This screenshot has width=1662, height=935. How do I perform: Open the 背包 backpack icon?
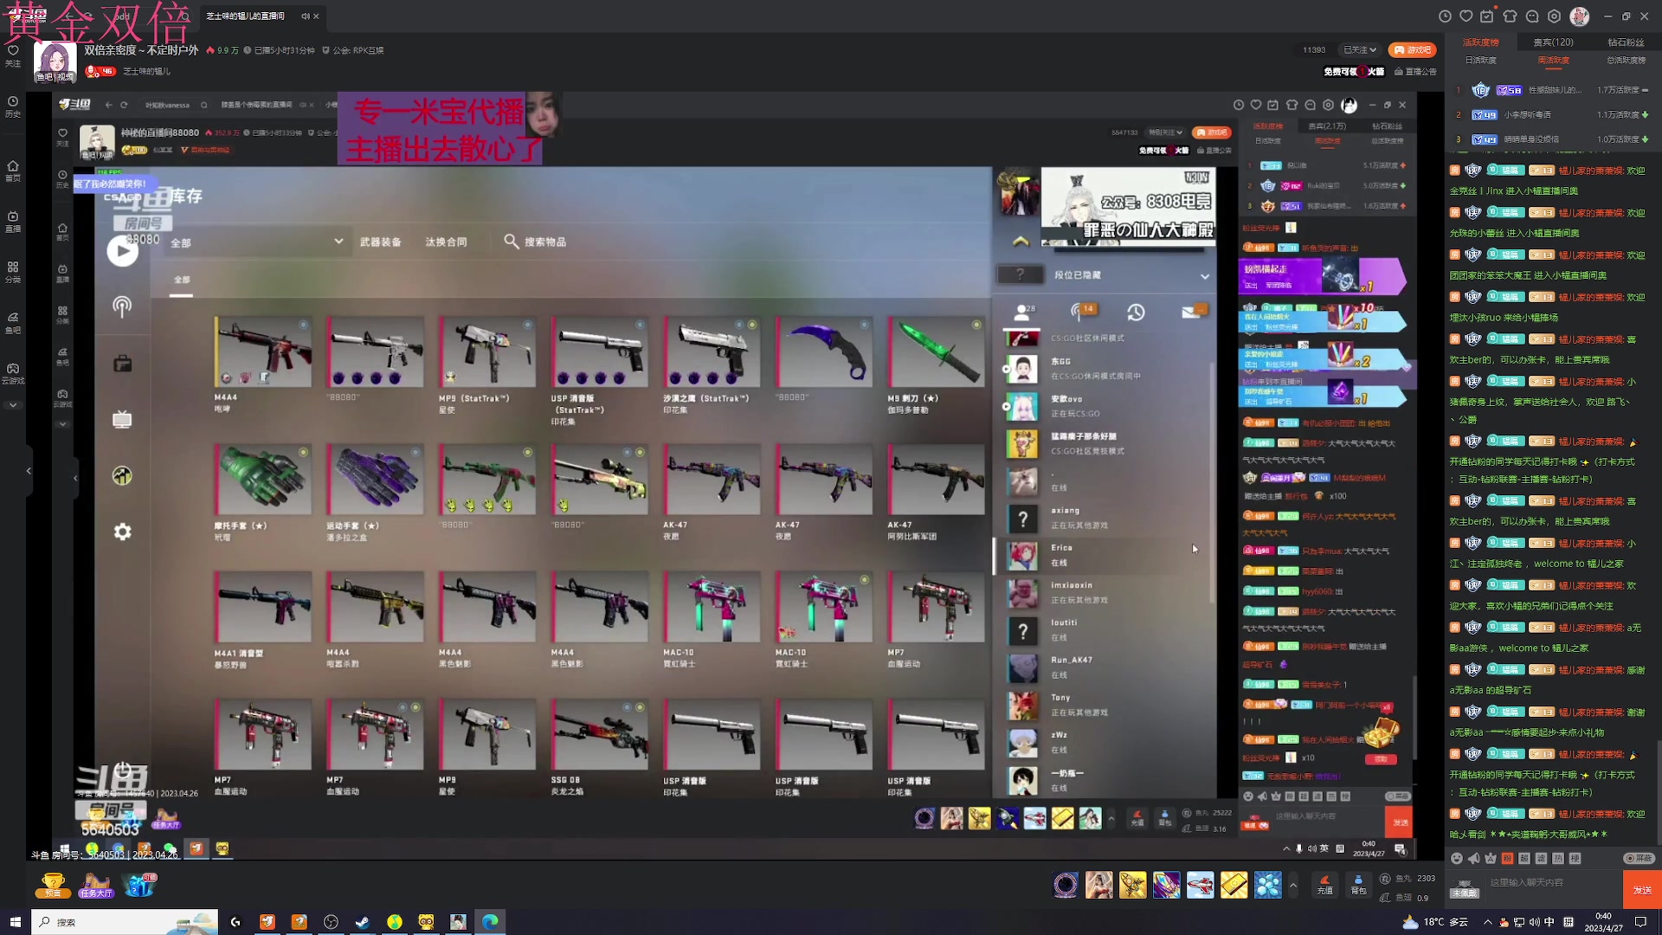tap(1358, 884)
